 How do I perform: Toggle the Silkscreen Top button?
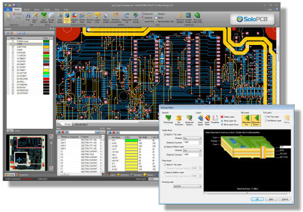[x=246, y=120]
